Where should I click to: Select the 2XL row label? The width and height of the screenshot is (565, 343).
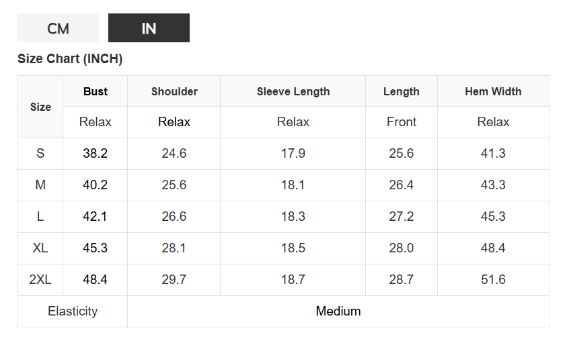pos(40,280)
